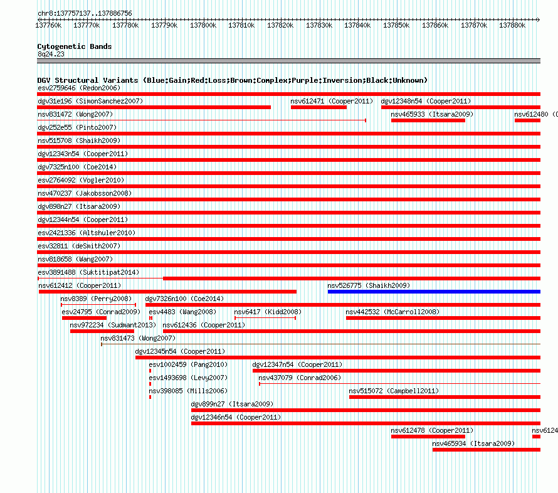Click the nsv612480 label at right edge
This screenshot has height=493, width=558.
(x=536, y=114)
